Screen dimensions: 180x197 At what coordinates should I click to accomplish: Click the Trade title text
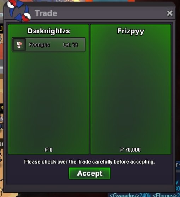click(46, 13)
